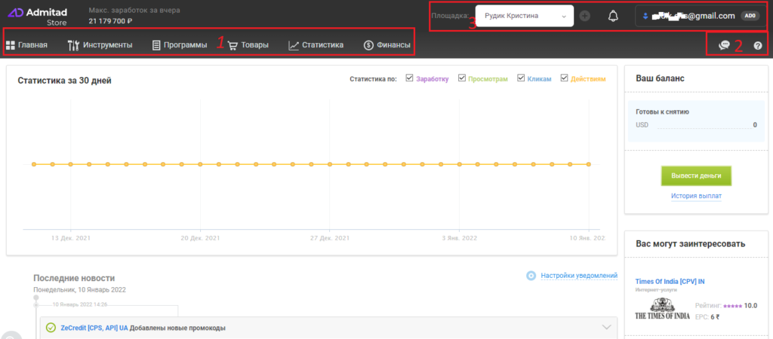
Task: Click the Последние новости heading
Action: 74,278
